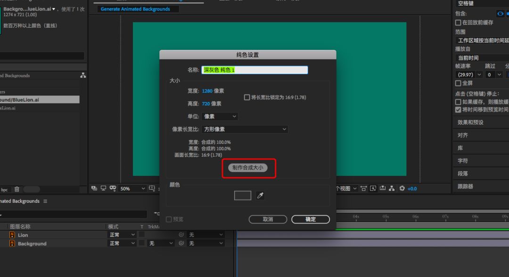Toggle video inclusion eye icon in the preview panel
The height and width of the screenshot is (277, 509).
(501, 14)
